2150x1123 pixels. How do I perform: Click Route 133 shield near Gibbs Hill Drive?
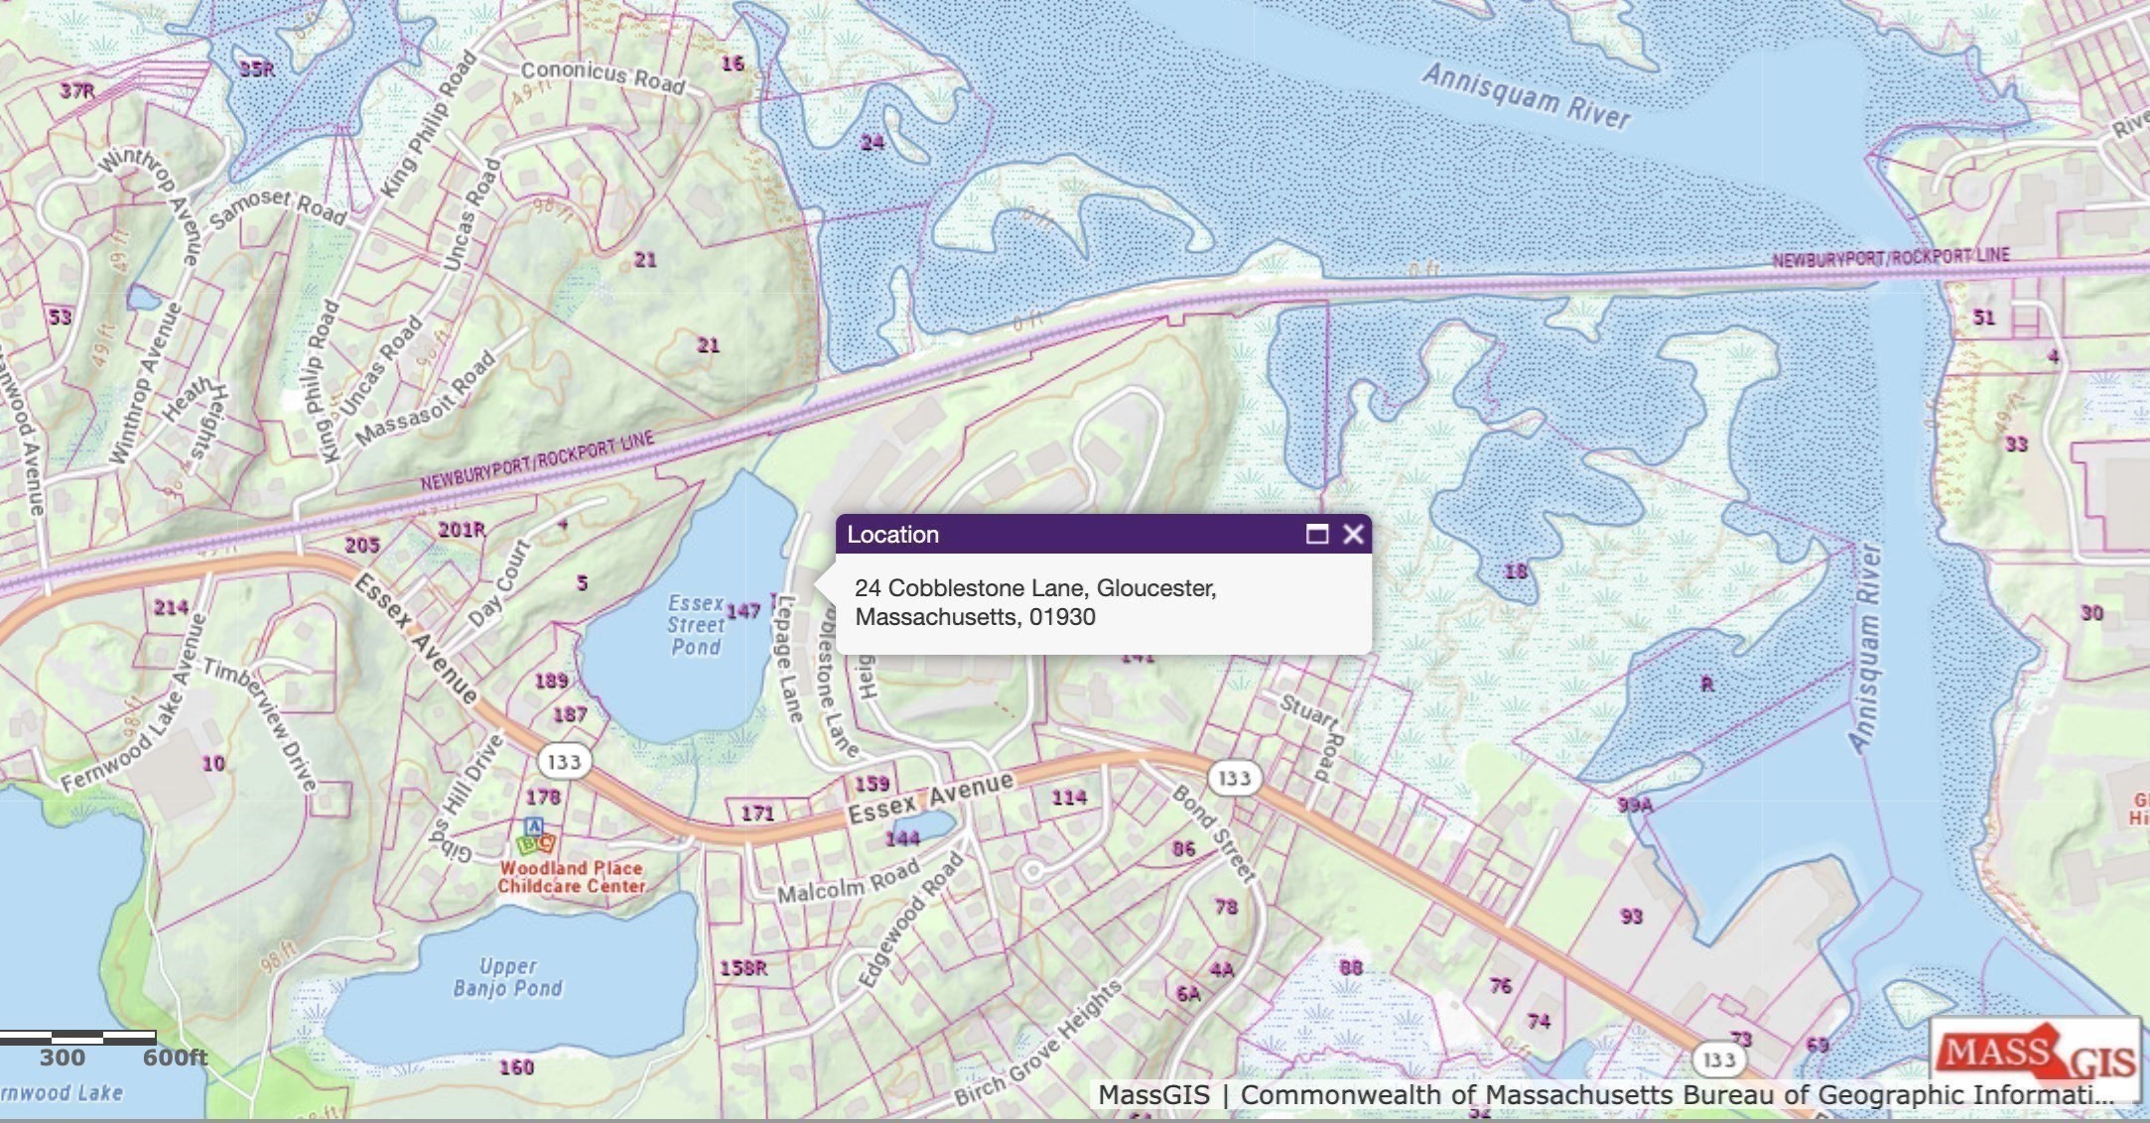coord(564,762)
